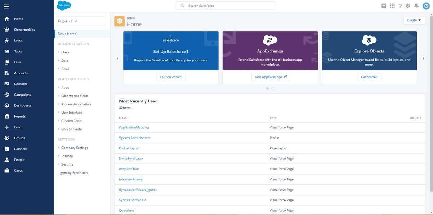
Task: Select the second carousel page dot
Action: coord(273,88)
